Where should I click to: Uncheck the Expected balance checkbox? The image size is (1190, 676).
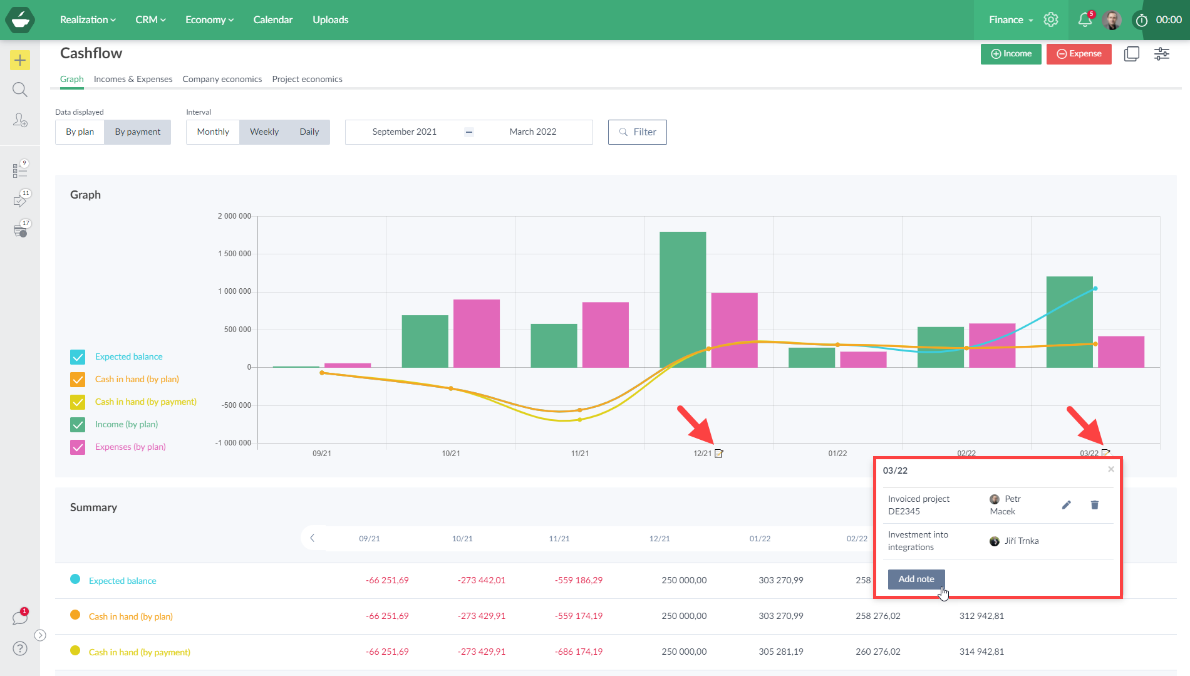[x=78, y=357]
